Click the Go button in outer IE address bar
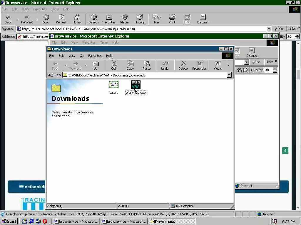Viewport: 301px width, 225px height. [x=279, y=29]
